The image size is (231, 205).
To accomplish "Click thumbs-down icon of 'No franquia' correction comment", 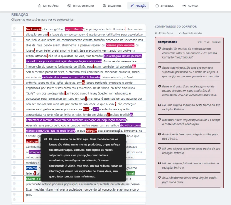I will (x=159, y=49).
